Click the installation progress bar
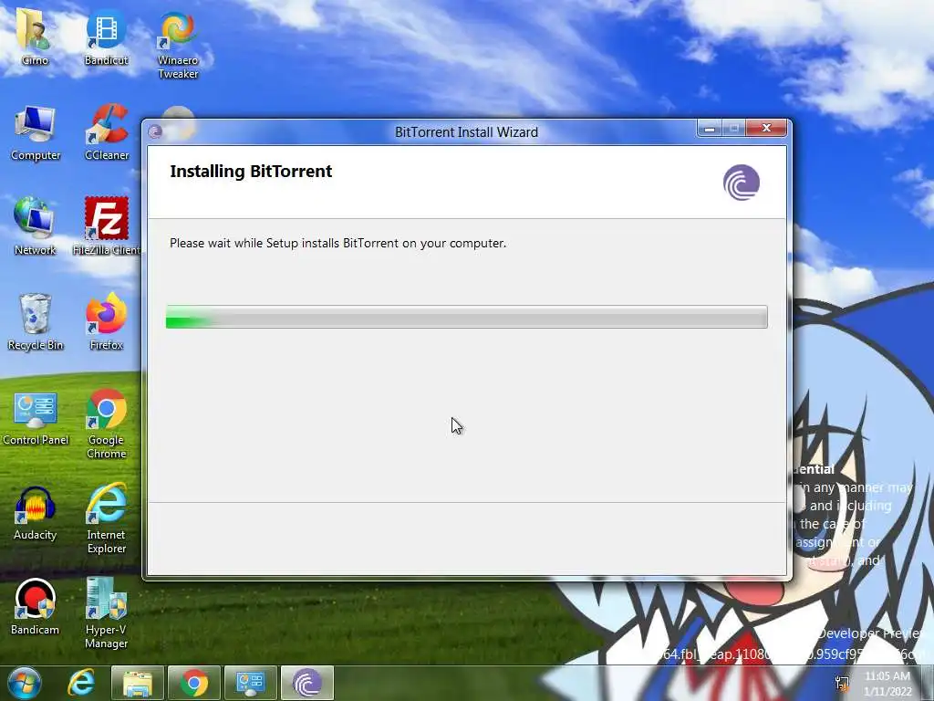Image resolution: width=934 pixels, height=701 pixels. (466, 317)
